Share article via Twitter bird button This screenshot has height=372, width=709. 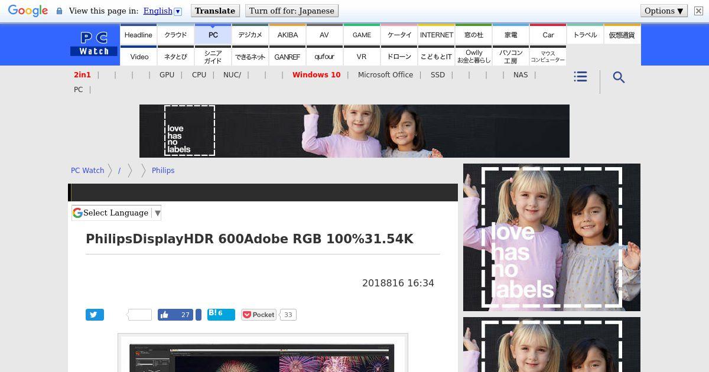tap(95, 315)
